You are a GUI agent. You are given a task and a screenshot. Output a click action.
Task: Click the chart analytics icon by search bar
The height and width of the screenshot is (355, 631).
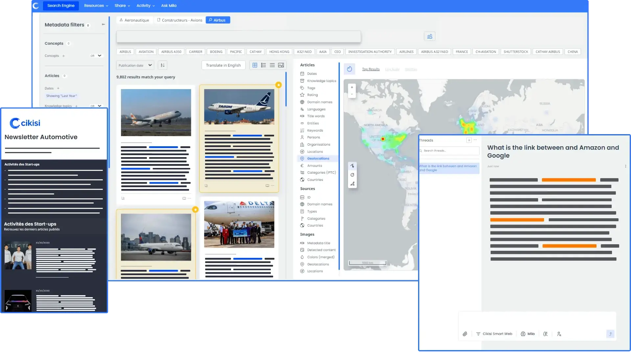(430, 36)
